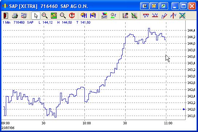
Task: Open the chart color settings icon
Action: coord(104,16)
